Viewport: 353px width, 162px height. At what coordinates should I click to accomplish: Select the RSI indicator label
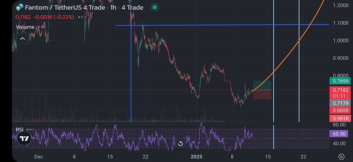(20, 129)
